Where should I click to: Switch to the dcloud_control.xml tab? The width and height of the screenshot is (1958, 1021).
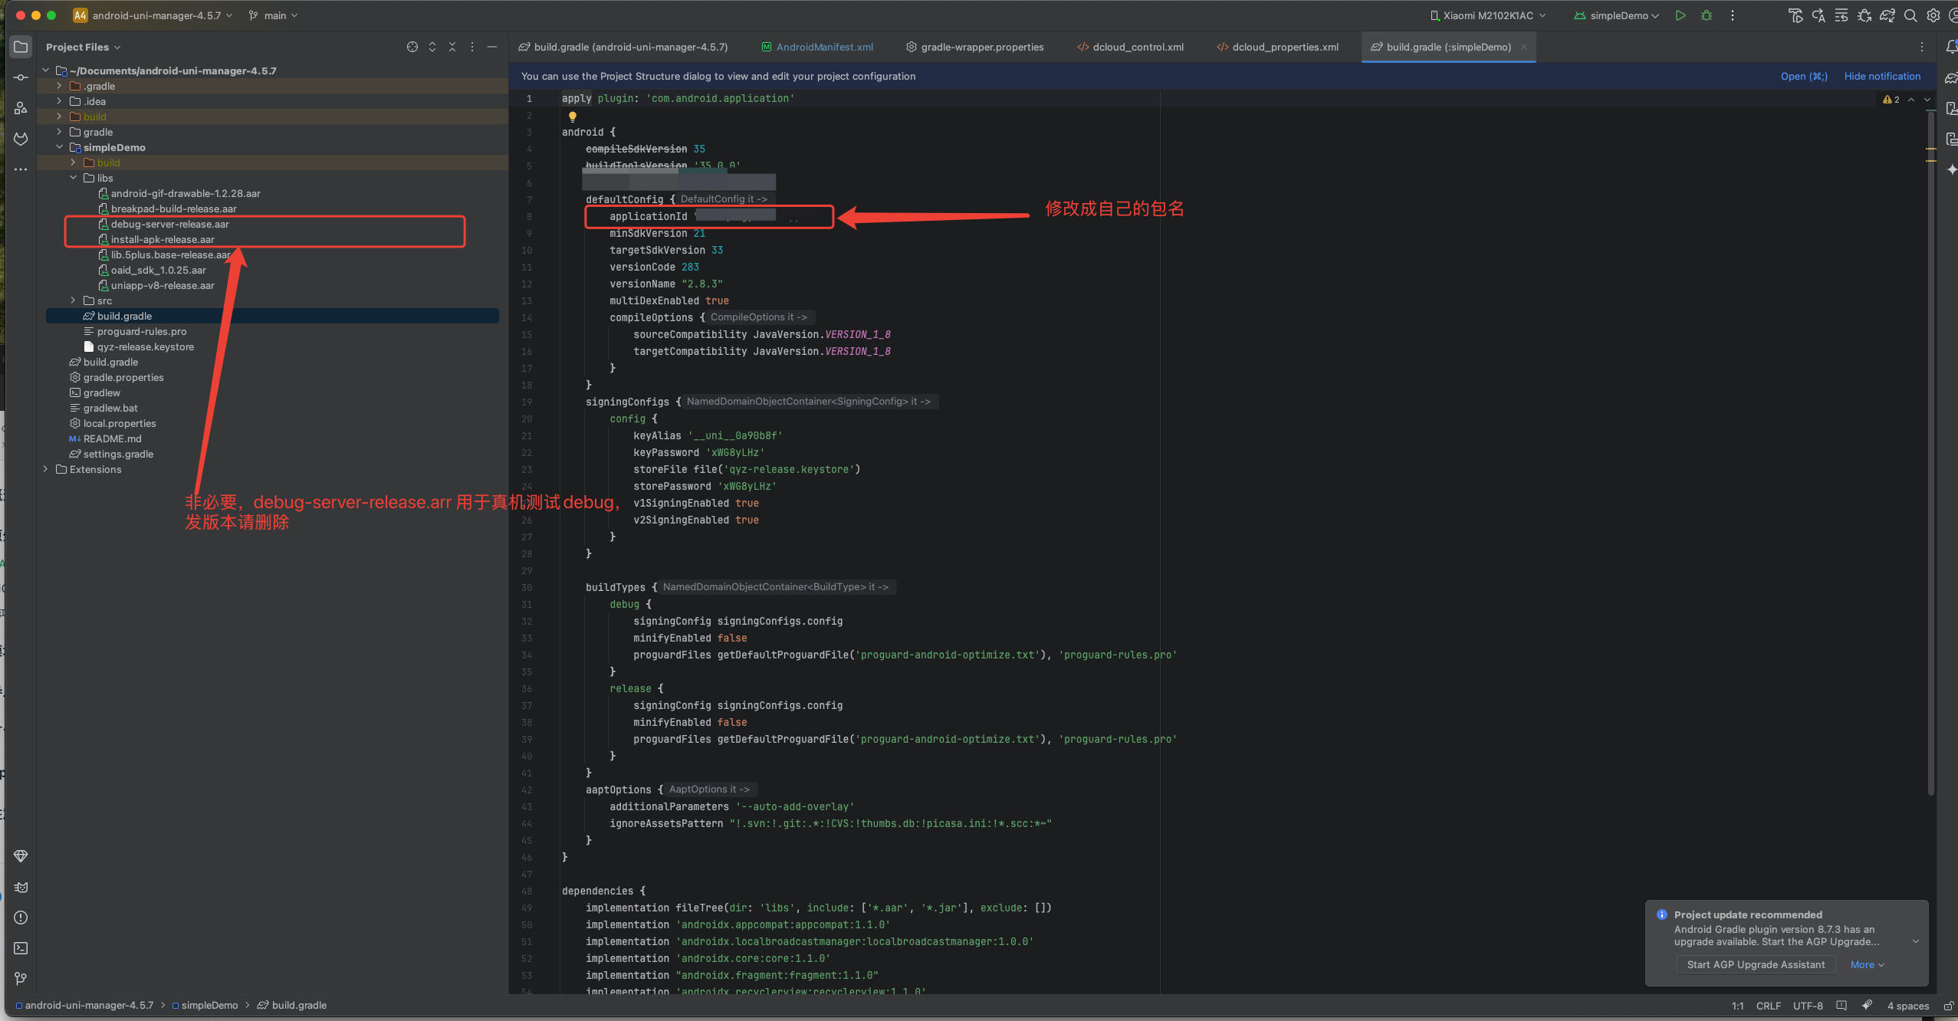pos(1138,47)
